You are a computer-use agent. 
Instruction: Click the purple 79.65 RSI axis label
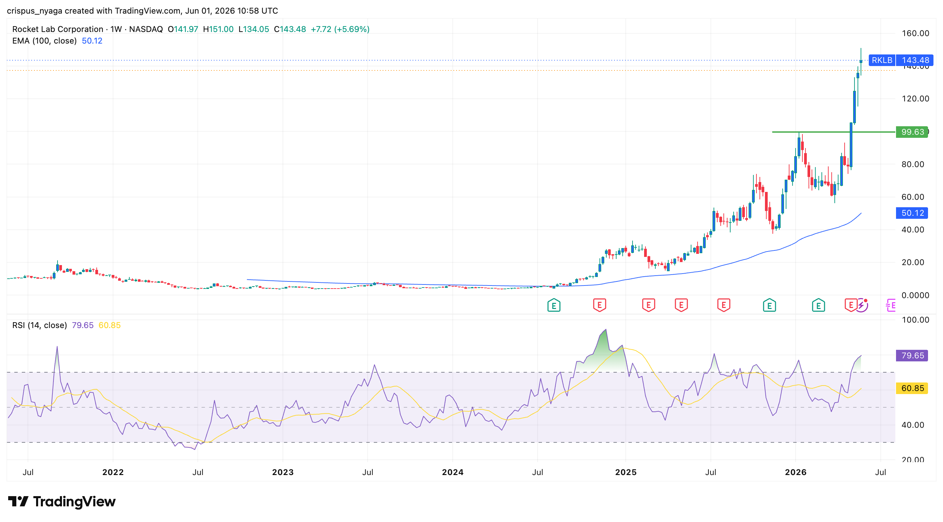(x=912, y=356)
